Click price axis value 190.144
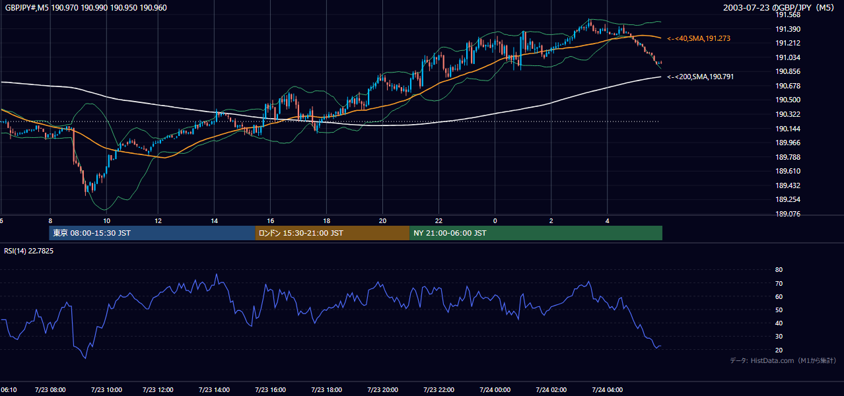The image size is (844, 396). click(788, 129)
